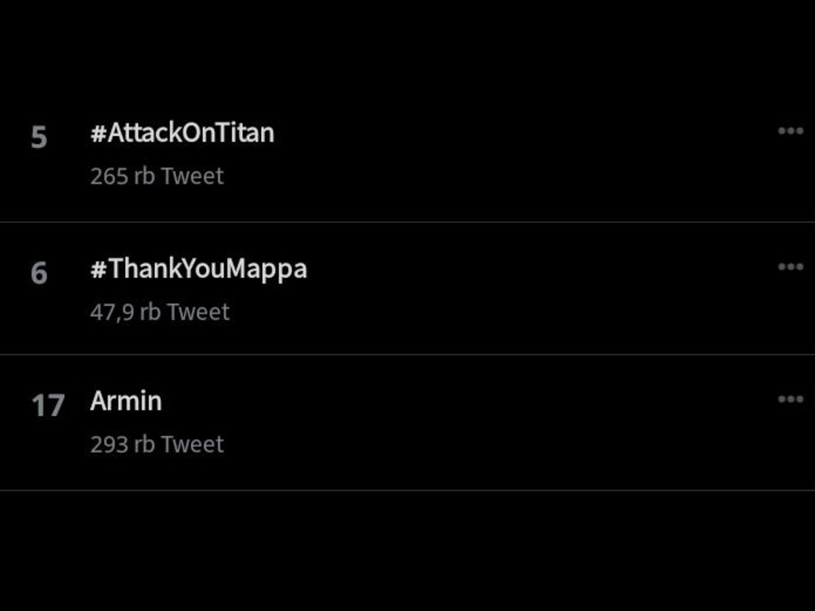Tap the 293 rb Tweet count
The width and height of the screenshot is (815, 611).
157,445
